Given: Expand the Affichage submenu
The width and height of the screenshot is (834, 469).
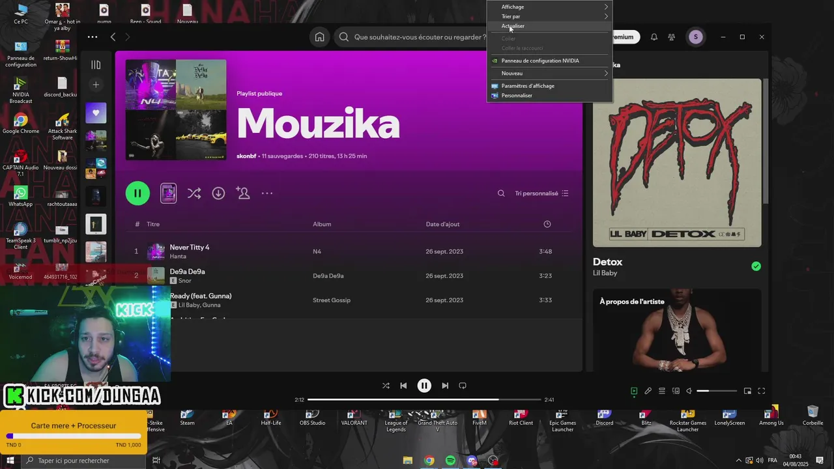Looking at the screenshot, I should coord(549,7).
